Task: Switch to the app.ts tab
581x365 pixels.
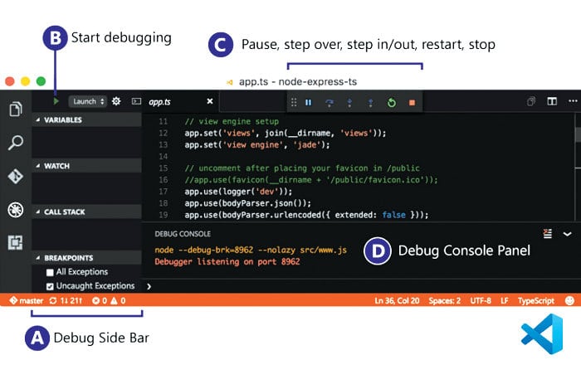Action: [x=159, y=102]
